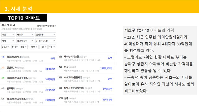Click the 9위 rank label
Image resolution: width=199 pixels, height=112 pixels.
pos(60,88)
